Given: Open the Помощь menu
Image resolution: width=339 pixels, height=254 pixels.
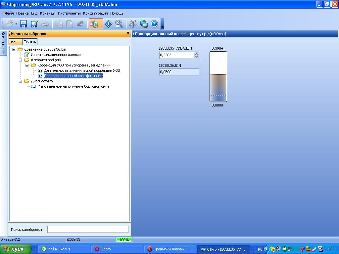Looking at the screenshot, I should pyautogui.click(x=117, y=13).
